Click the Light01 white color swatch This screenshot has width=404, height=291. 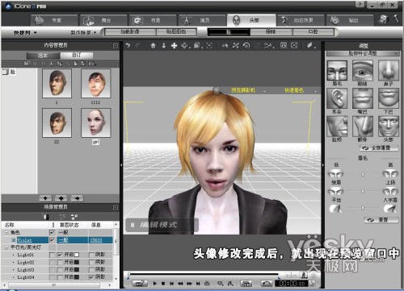click(x=77, y=255)
